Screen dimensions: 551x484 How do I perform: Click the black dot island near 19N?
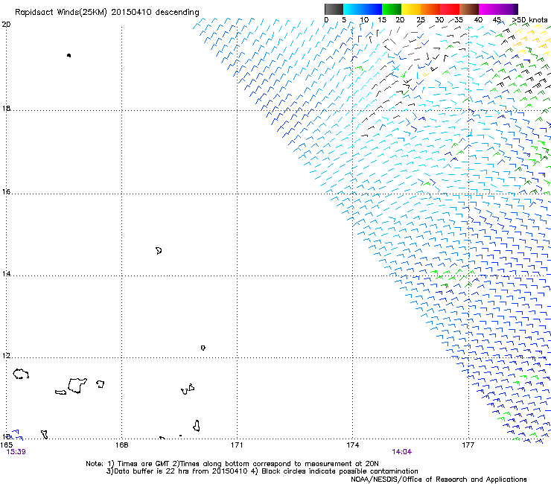tap(69, 55)
